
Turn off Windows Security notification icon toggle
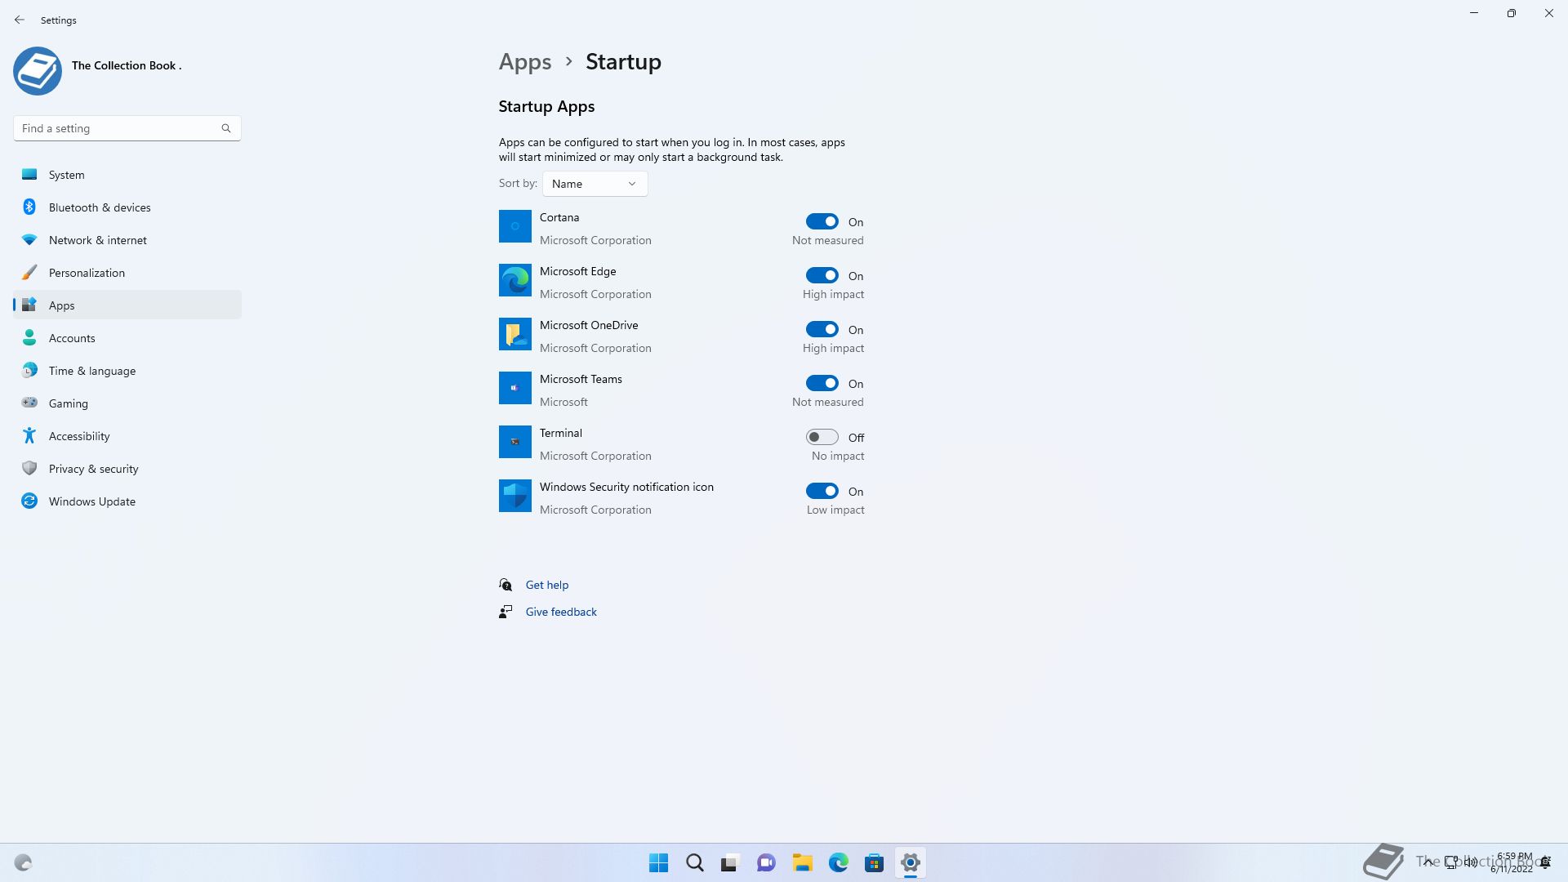[822, 491]
